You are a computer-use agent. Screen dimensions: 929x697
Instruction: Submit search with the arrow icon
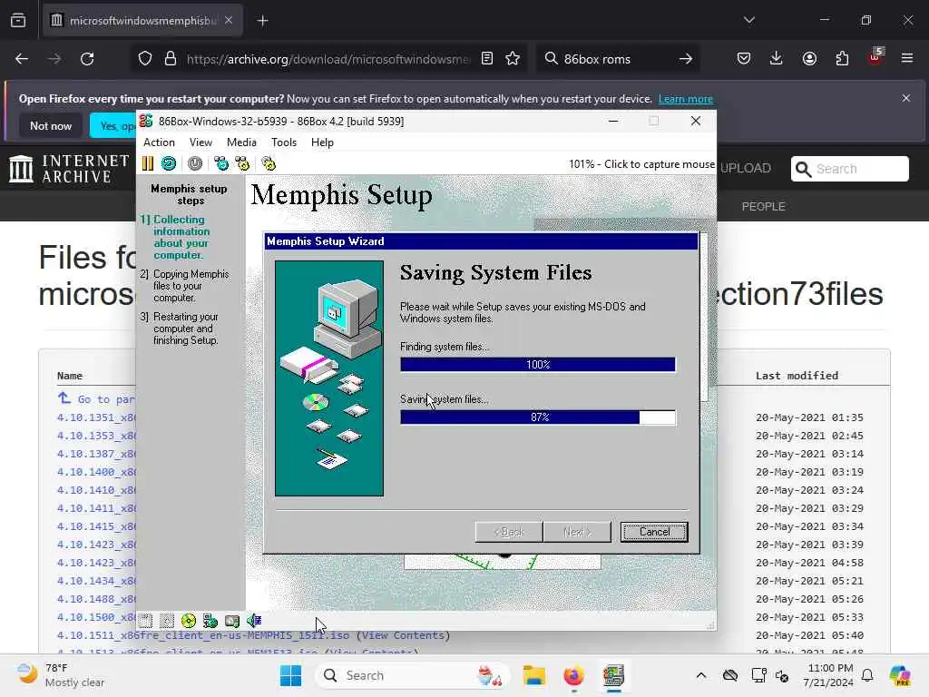pyautogui.click(x=686, y=59)
